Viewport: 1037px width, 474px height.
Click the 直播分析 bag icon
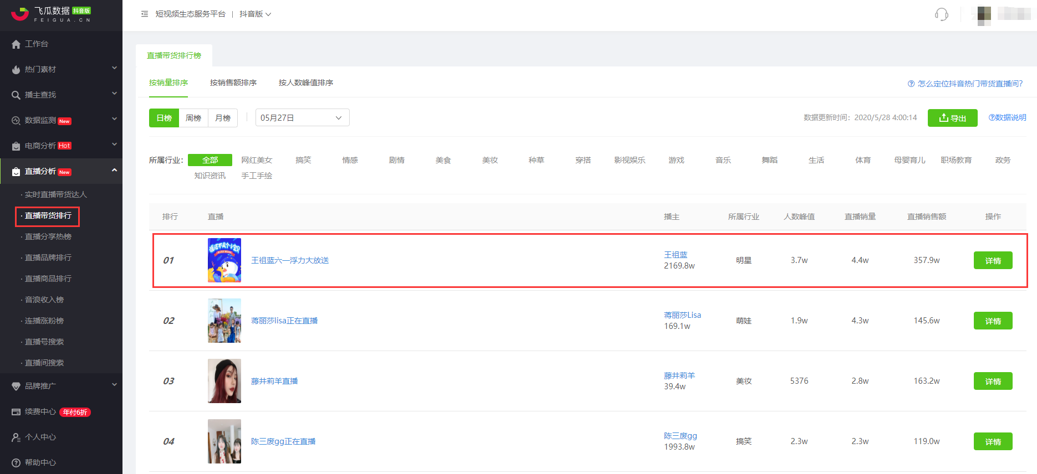tap(16, 172)
